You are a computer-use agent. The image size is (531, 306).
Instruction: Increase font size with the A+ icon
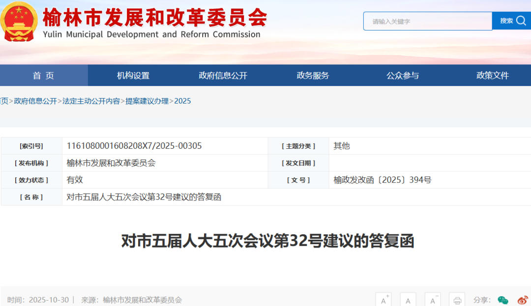[384, 300]
